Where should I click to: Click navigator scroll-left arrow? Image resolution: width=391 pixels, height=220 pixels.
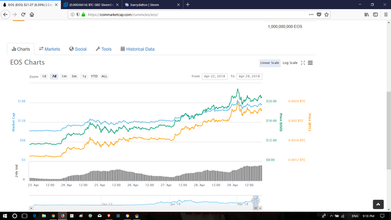coord(31,208)
